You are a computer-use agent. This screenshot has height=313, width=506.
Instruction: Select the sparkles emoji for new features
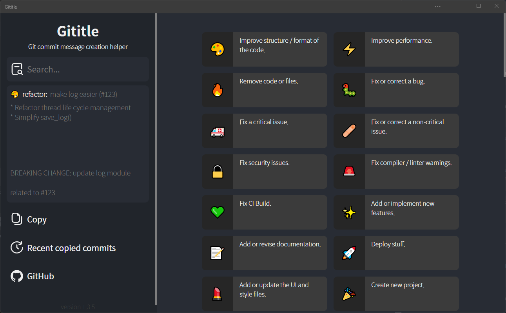tap(349, 212)
